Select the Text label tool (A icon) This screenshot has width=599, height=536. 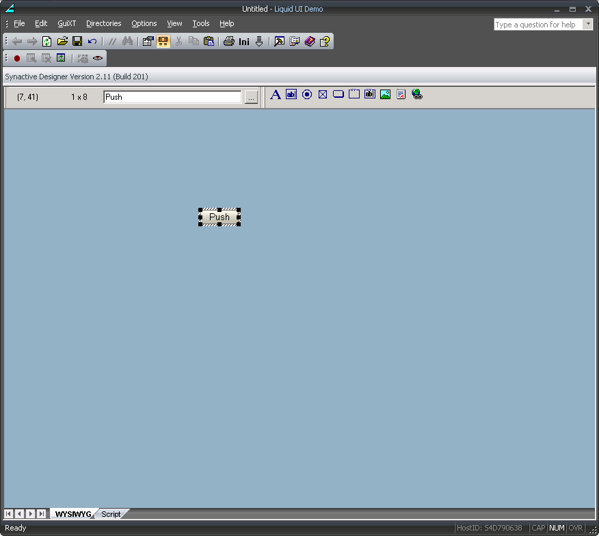click(276, 95)
